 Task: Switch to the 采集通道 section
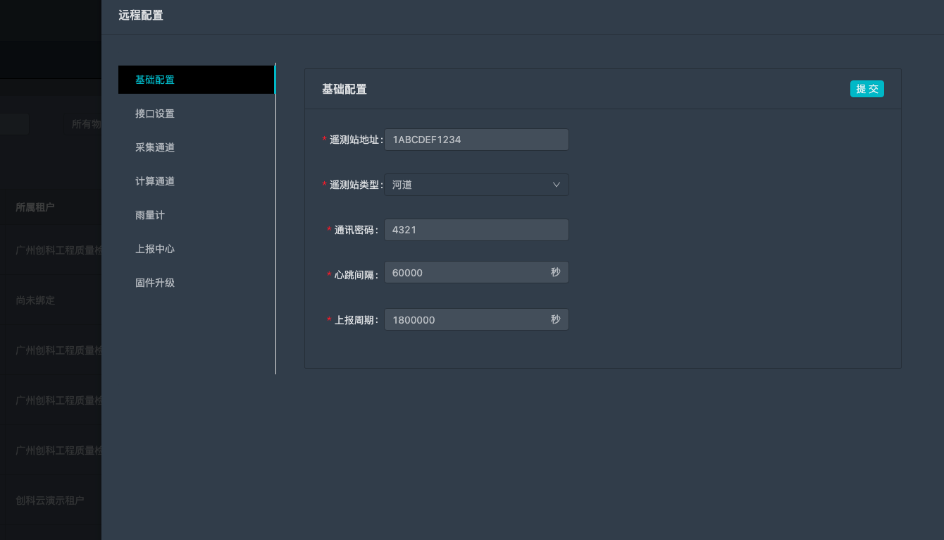tap(156, 147)
